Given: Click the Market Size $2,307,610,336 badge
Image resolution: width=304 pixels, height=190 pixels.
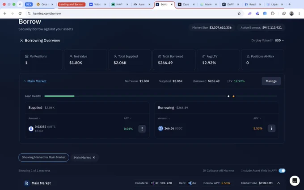Looking at the screenshot, I should click(212, 28).
